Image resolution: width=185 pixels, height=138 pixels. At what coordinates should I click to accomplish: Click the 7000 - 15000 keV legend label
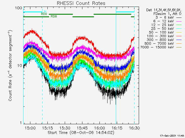pos(157,47)
